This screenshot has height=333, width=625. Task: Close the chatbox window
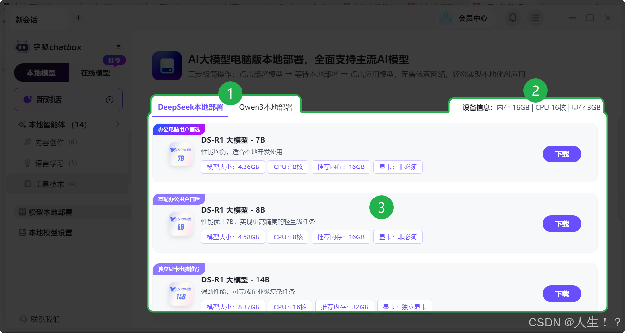tap(608, 18)
